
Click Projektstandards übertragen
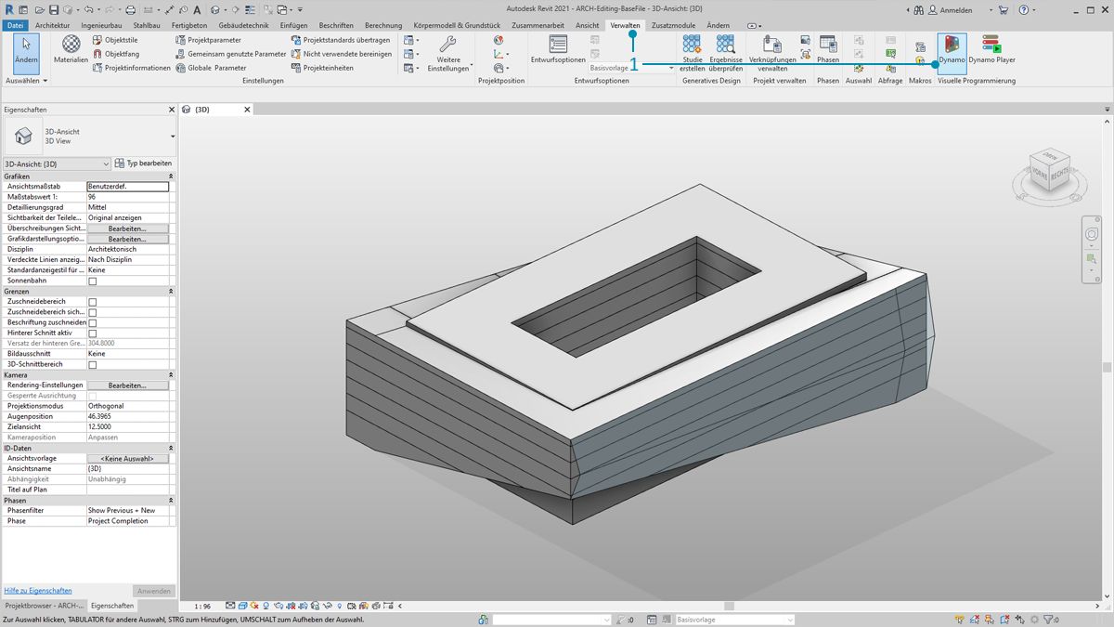point(341,41)
